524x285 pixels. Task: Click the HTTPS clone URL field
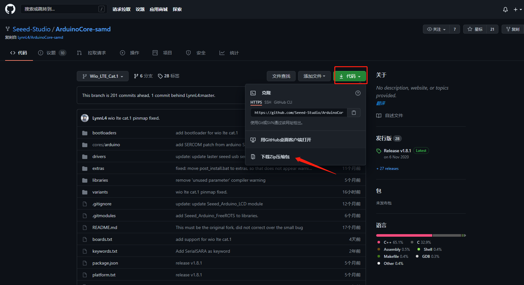click(x=299, y=113)
